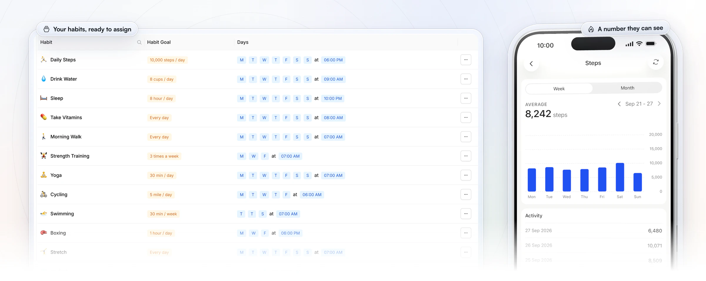Image resolution: width=706 pixels, height=281 pixels.
Task: Toggle the F day chip in Boxing row
Action: coord(265,233)
